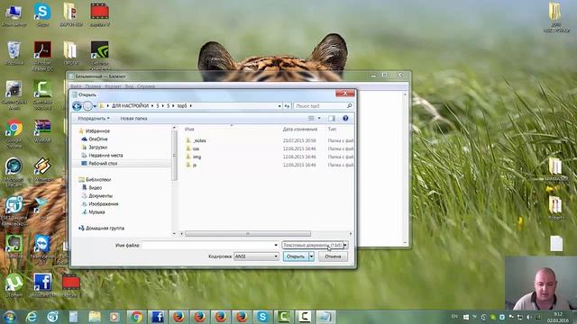Open the Документы library
This screenshot has width=577, height=324.
(x=100, y=196)
